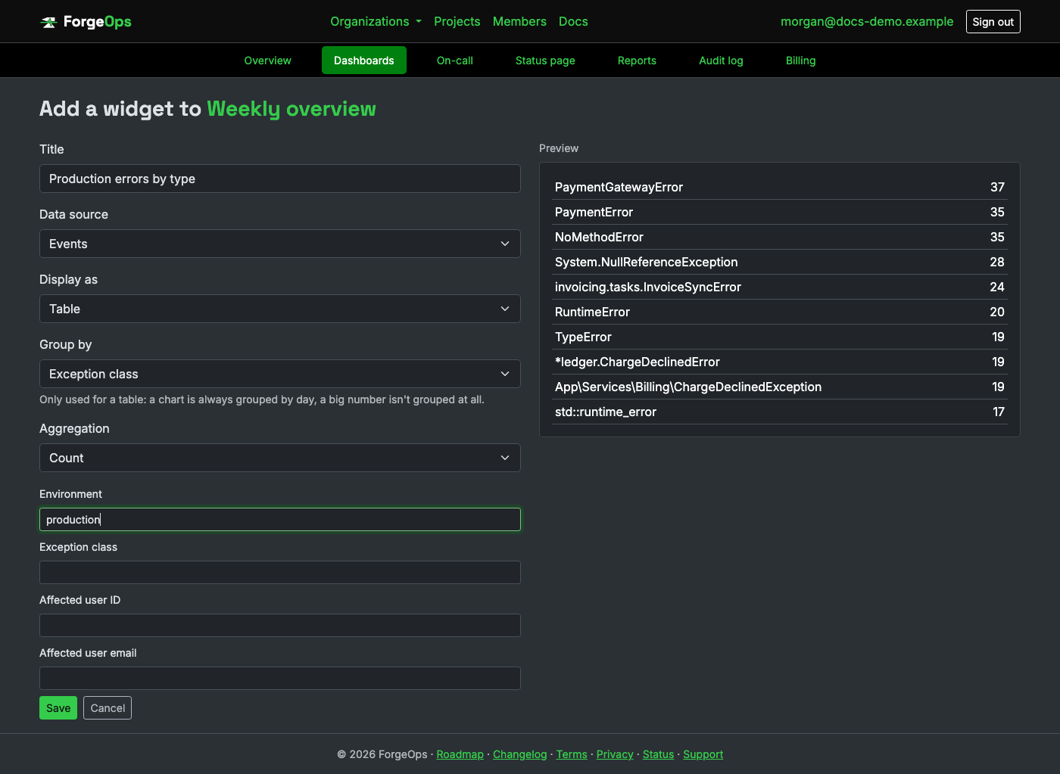Select *ledger.ChargeDeclinedError row
1060x774 pixels.
780,362
